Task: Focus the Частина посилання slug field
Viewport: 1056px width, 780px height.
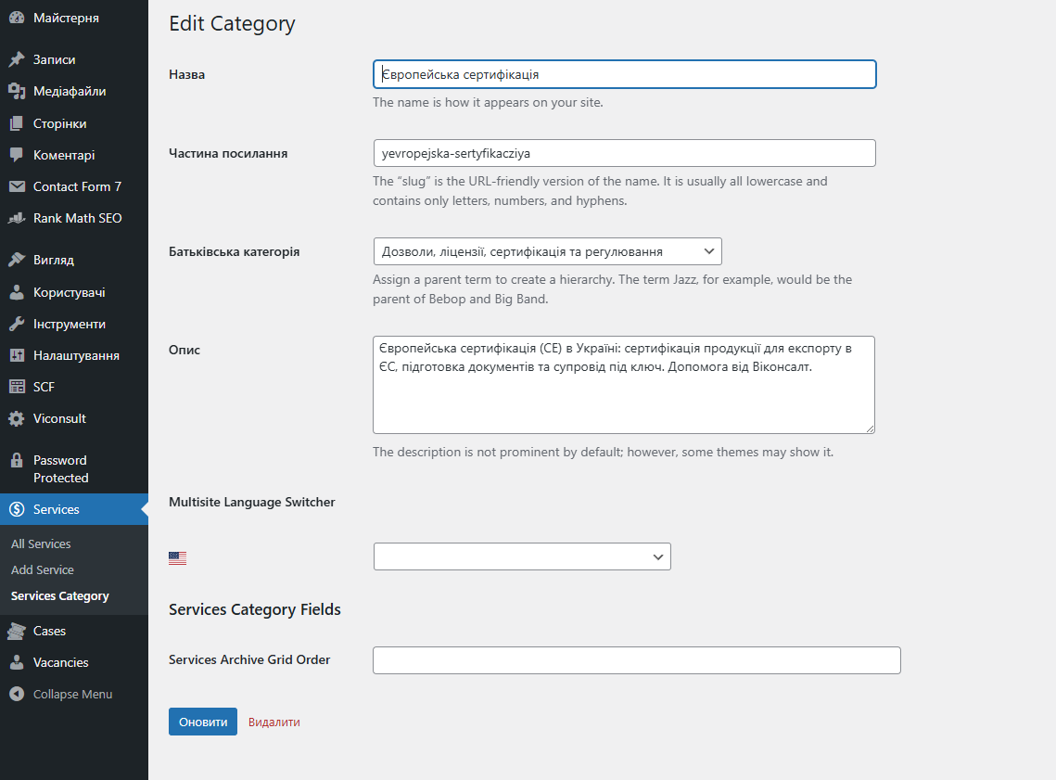Action: pos(624,153)
